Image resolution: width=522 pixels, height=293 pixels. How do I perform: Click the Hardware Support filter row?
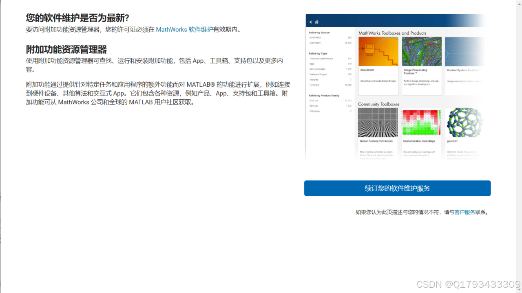330,74
